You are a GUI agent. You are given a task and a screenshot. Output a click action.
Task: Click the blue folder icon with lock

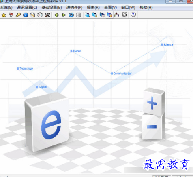(x=95, y=15)
